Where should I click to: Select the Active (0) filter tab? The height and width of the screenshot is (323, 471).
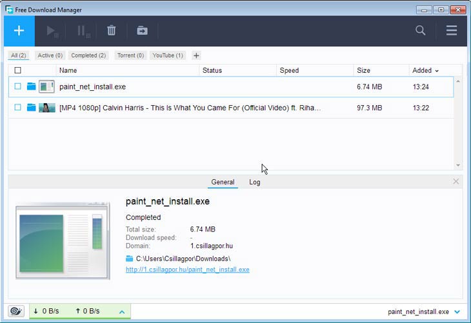click(x=50, y=55)
